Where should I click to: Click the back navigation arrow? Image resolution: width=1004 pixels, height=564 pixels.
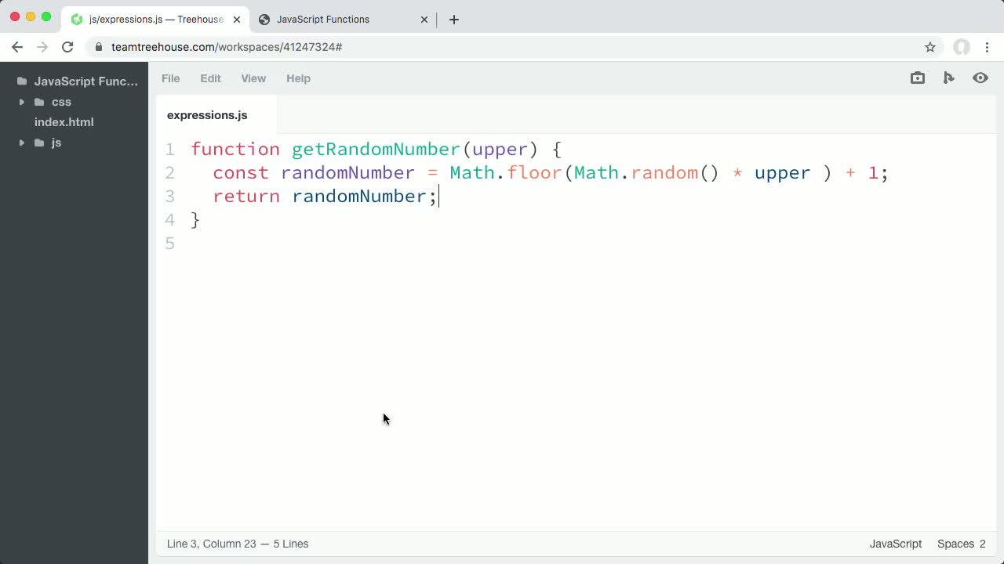[x=17, y=47]
